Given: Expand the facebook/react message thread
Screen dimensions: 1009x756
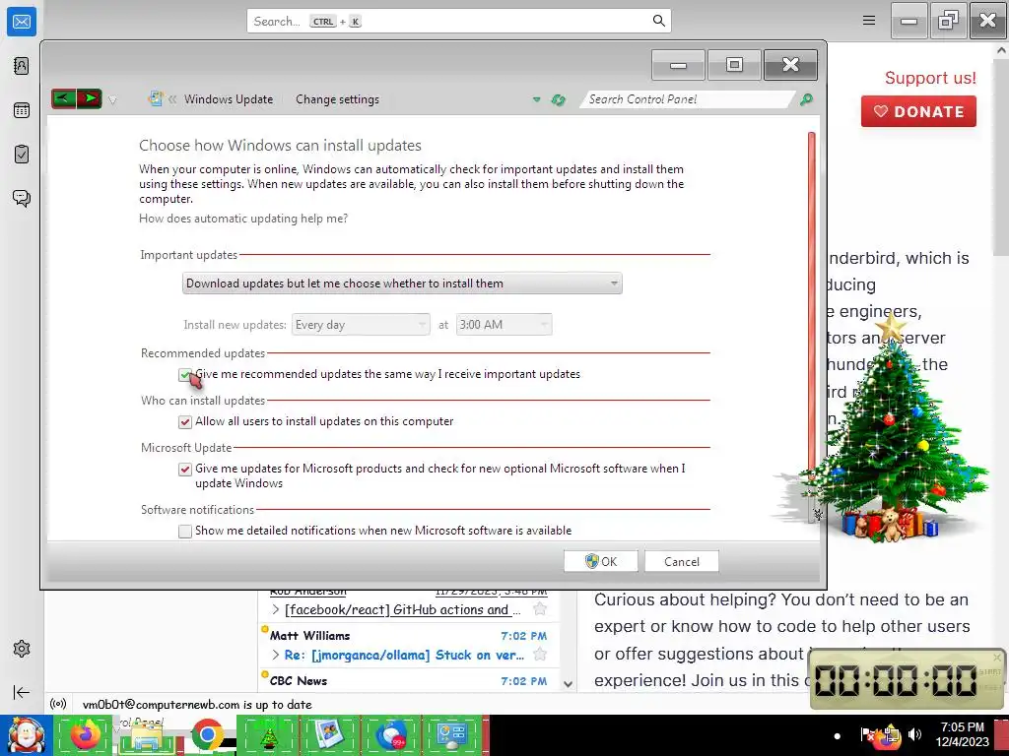Looking at the screenshot, I should point(276,609).
